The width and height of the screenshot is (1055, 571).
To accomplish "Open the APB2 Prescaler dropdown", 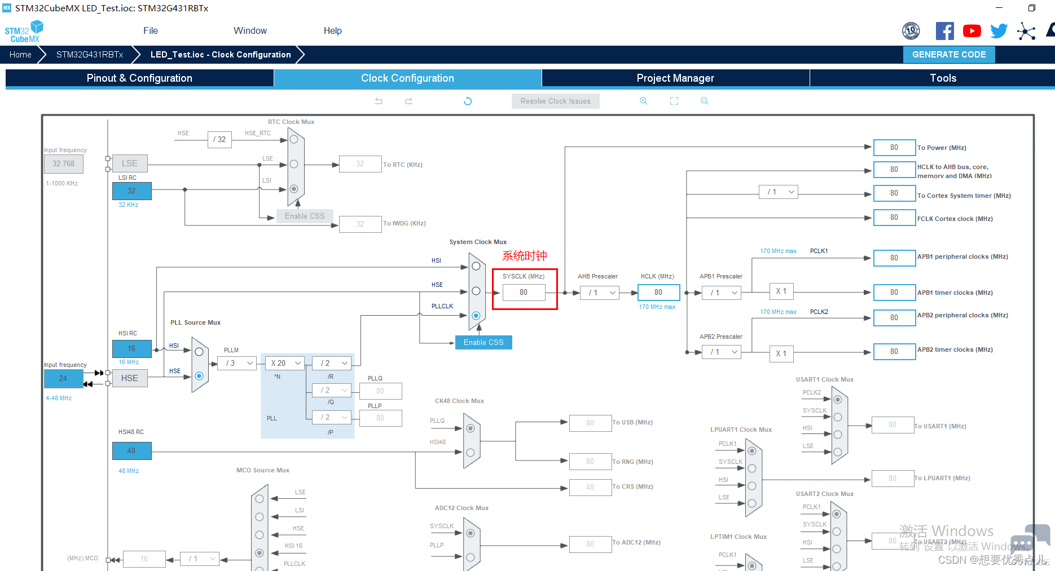I will (x=722, y=352).
